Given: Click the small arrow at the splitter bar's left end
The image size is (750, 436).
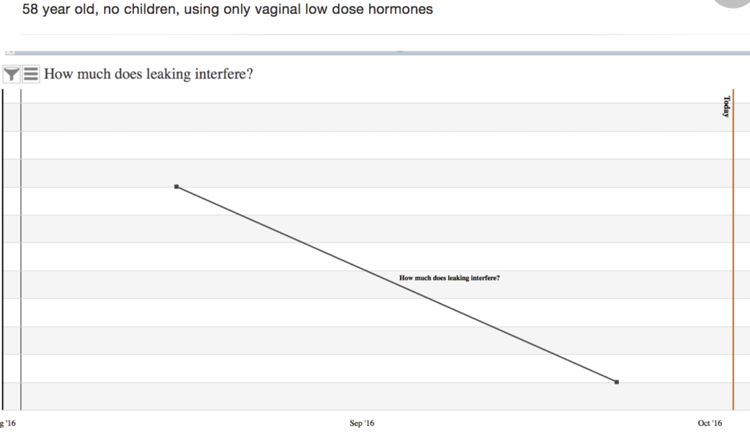Looking at the screenshot, I should (x=10, y=52).
